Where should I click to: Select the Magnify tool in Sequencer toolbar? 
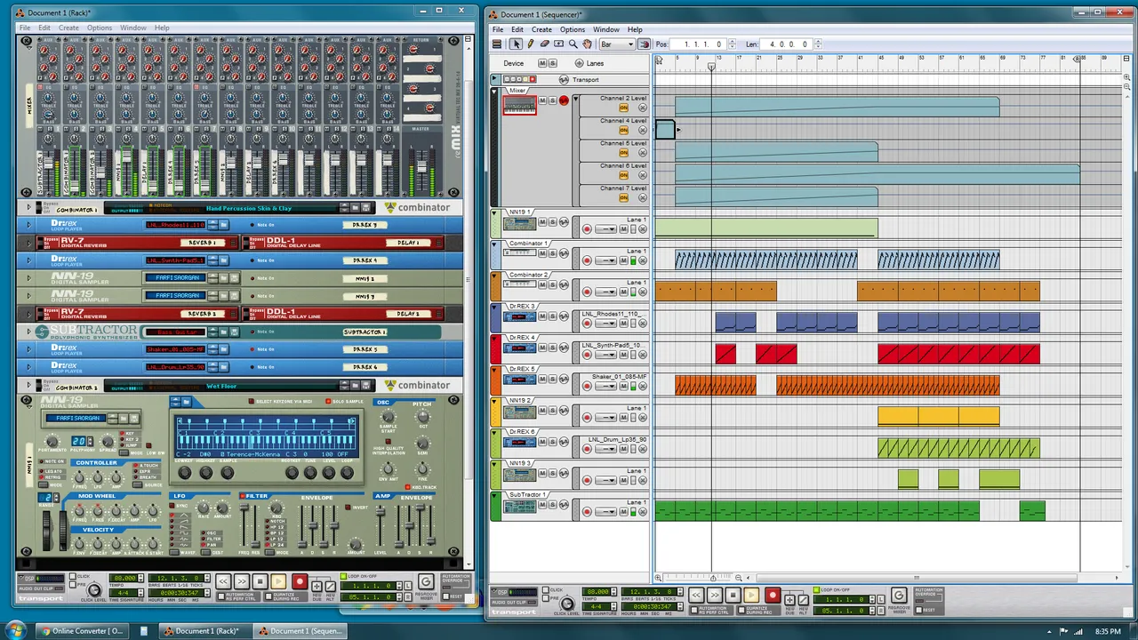573,44
